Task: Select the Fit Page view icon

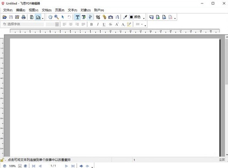Action: [x=32, y=17]
